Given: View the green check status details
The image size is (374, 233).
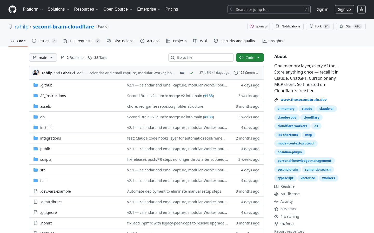Looking at the screenshot, I should [x=192, y=73].
